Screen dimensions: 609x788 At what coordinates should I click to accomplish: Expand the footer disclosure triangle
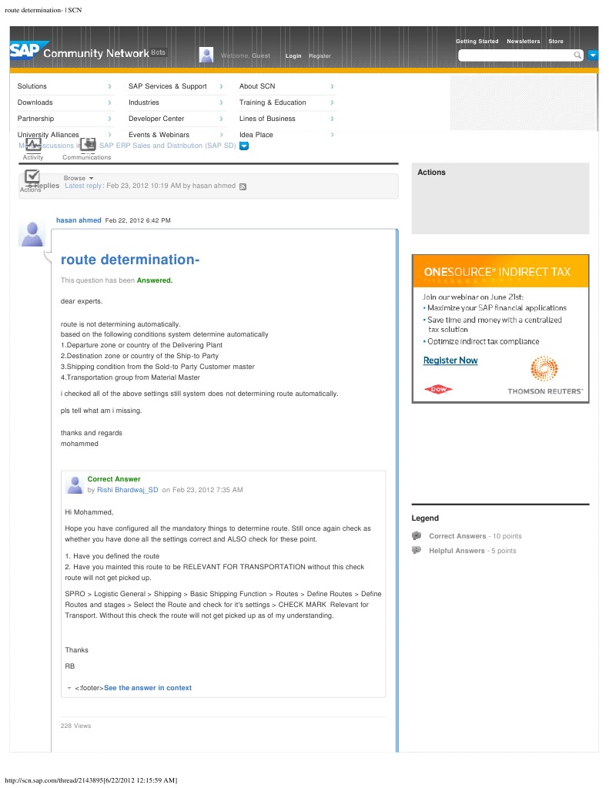point(69,688)
